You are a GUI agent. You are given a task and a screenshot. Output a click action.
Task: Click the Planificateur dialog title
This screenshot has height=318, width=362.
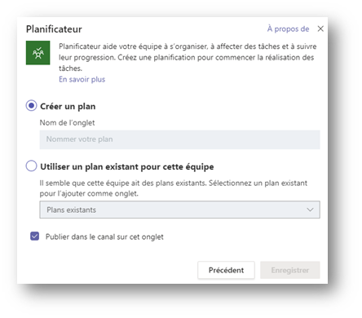(54, 29)
